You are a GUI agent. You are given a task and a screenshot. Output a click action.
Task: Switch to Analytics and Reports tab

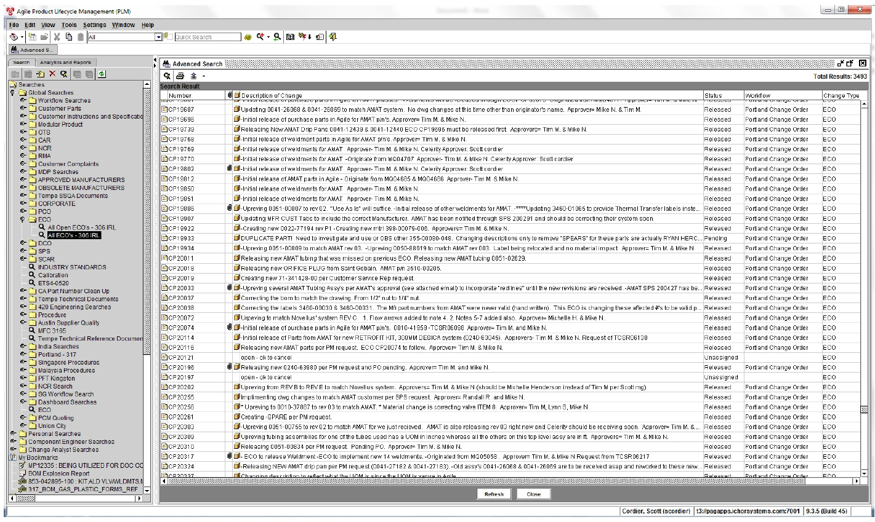coord(65,62)
